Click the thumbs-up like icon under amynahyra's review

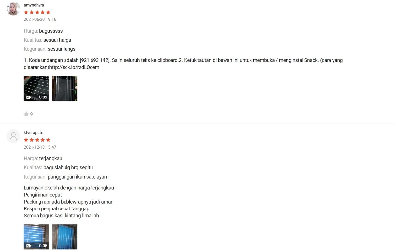[26, 114]
